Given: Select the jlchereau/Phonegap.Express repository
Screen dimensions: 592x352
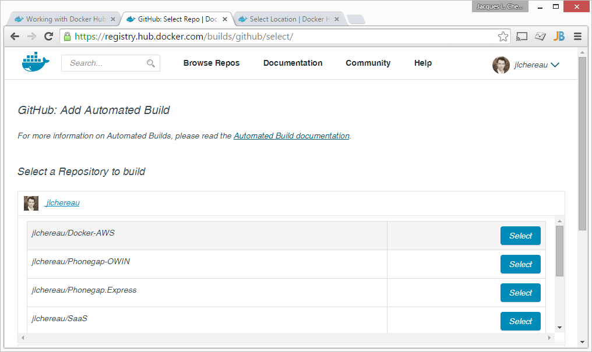Looking at the screenshot, I should click(x=520, y=293).
